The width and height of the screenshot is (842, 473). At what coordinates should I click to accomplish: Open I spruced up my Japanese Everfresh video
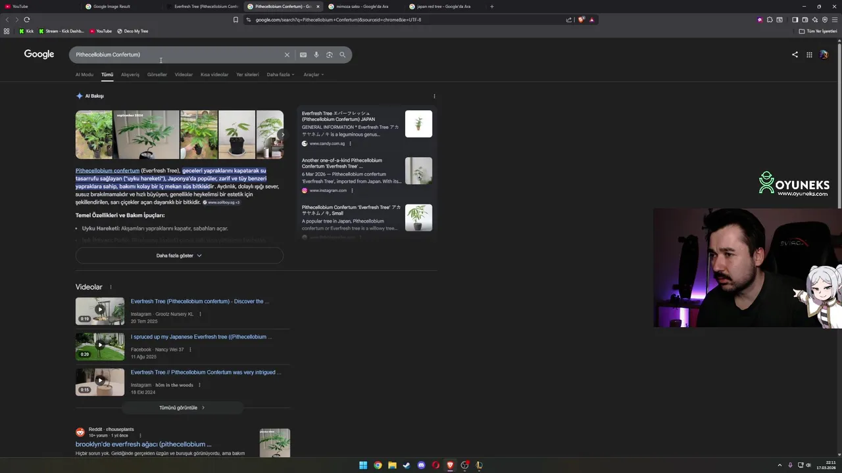coord(201,337)
